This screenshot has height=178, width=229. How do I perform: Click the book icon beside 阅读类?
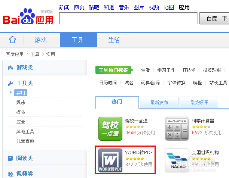(x=10, y=158)
